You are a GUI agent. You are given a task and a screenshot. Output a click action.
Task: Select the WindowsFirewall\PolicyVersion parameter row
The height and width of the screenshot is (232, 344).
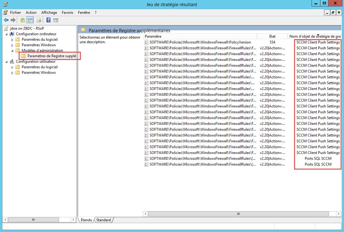[200, 42]
